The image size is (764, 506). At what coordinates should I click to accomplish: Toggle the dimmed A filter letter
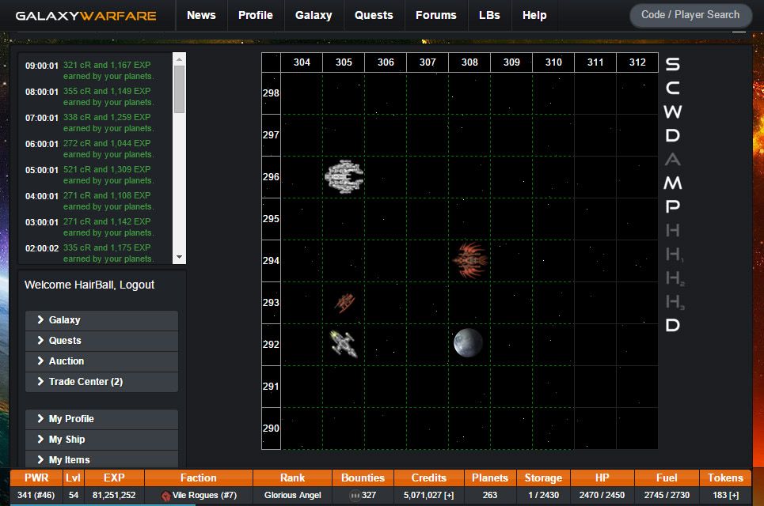point(672,160)
